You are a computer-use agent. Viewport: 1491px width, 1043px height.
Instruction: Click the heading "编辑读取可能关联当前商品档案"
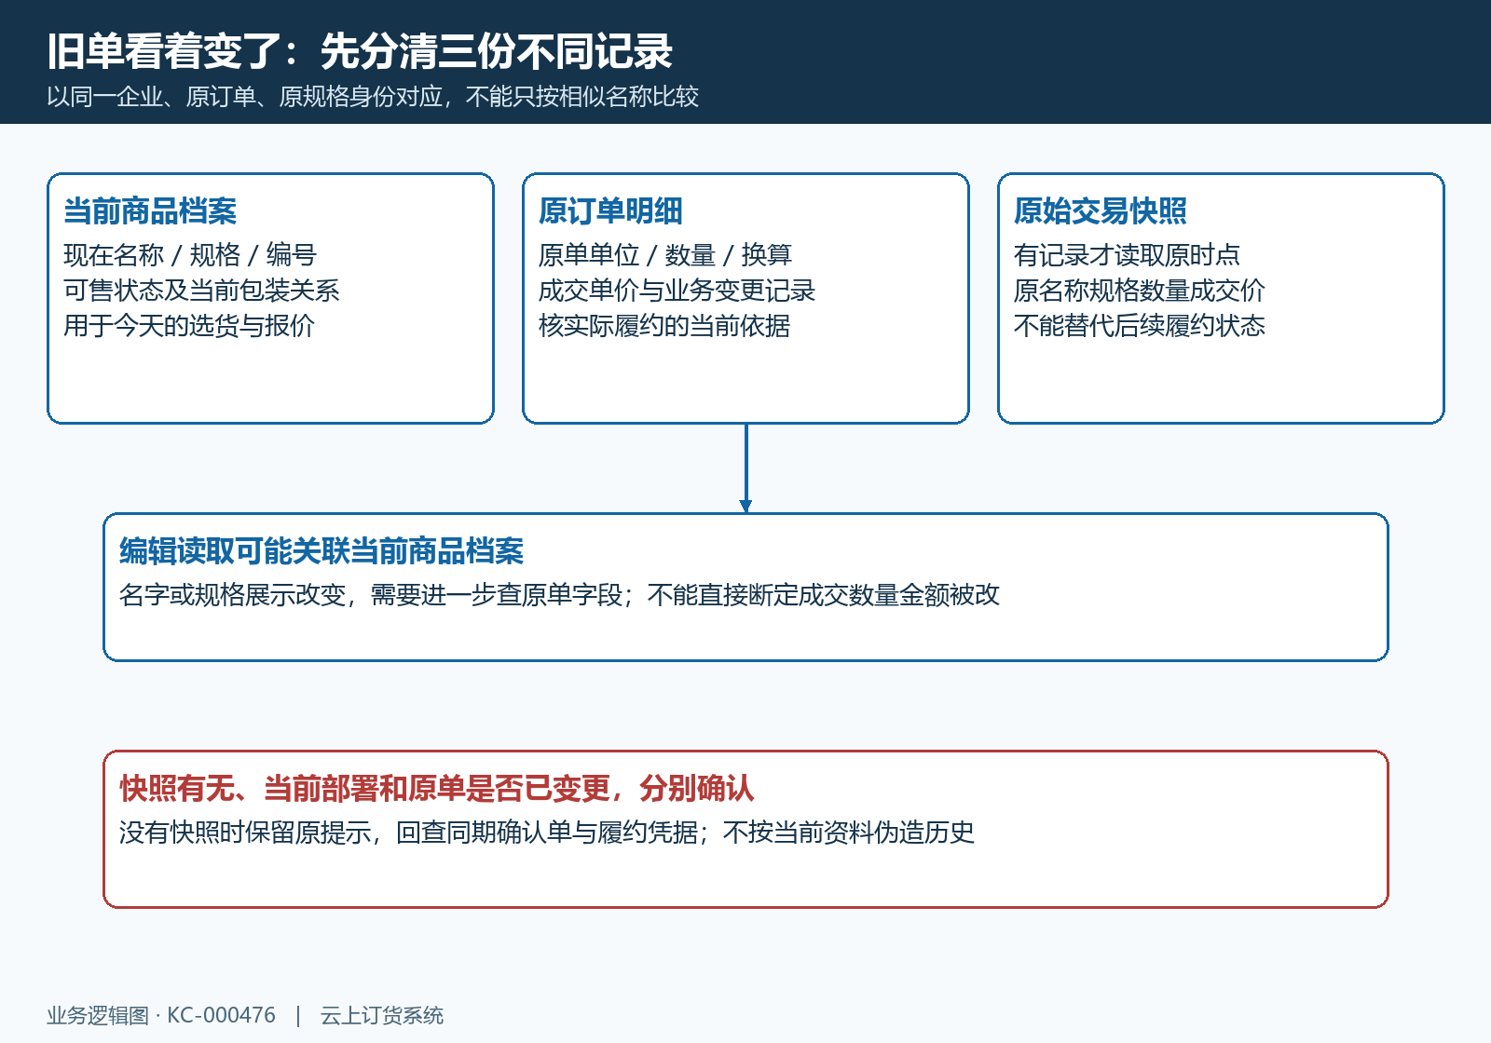click(x=321, y=551)
